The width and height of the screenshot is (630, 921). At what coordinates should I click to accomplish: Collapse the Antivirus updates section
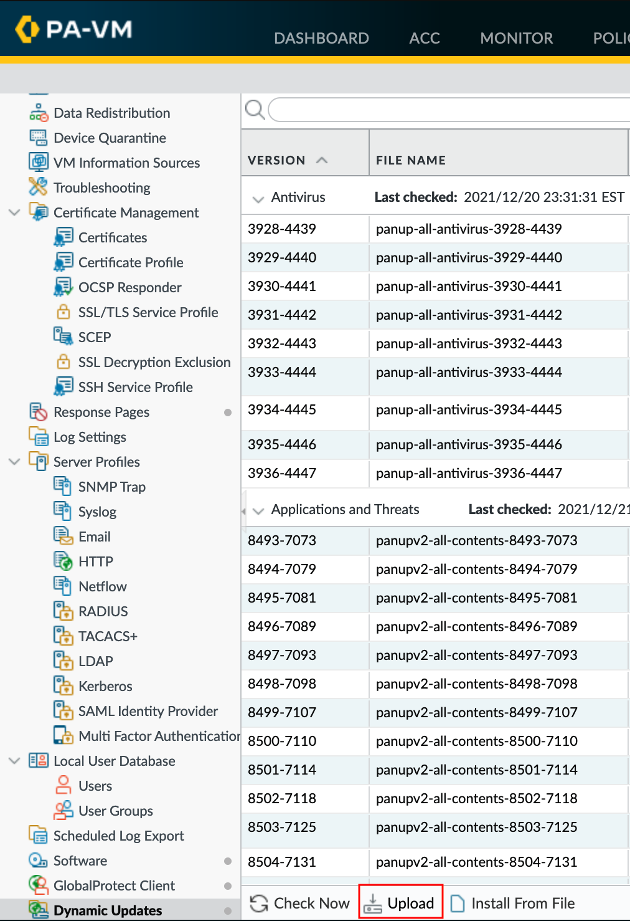point(258,198)
